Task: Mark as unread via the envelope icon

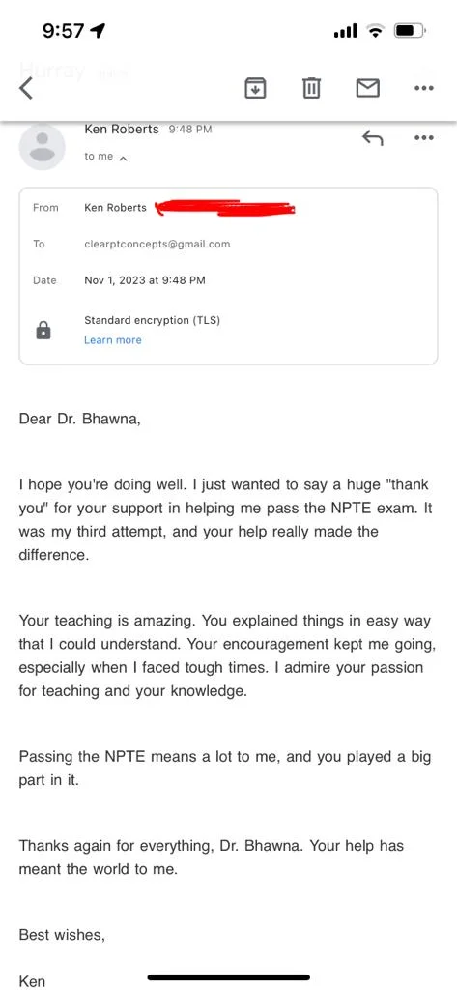Action: pos(368,88)
